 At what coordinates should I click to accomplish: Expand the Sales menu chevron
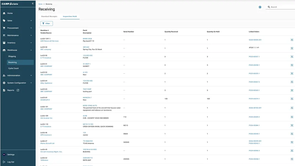31,21
